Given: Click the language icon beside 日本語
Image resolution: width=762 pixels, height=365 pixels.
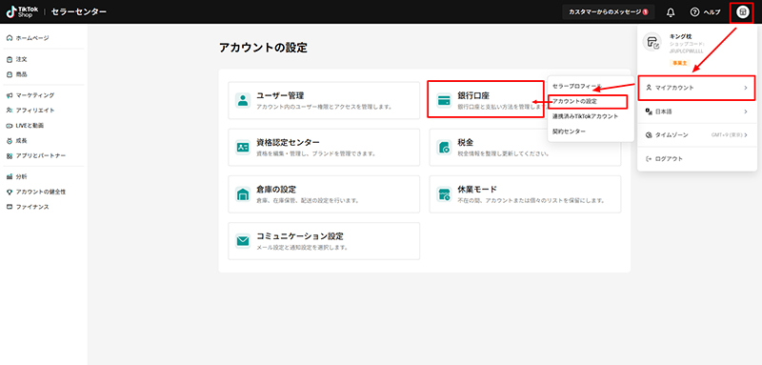Looking at the screenshot, I should (x=649, y=112).
